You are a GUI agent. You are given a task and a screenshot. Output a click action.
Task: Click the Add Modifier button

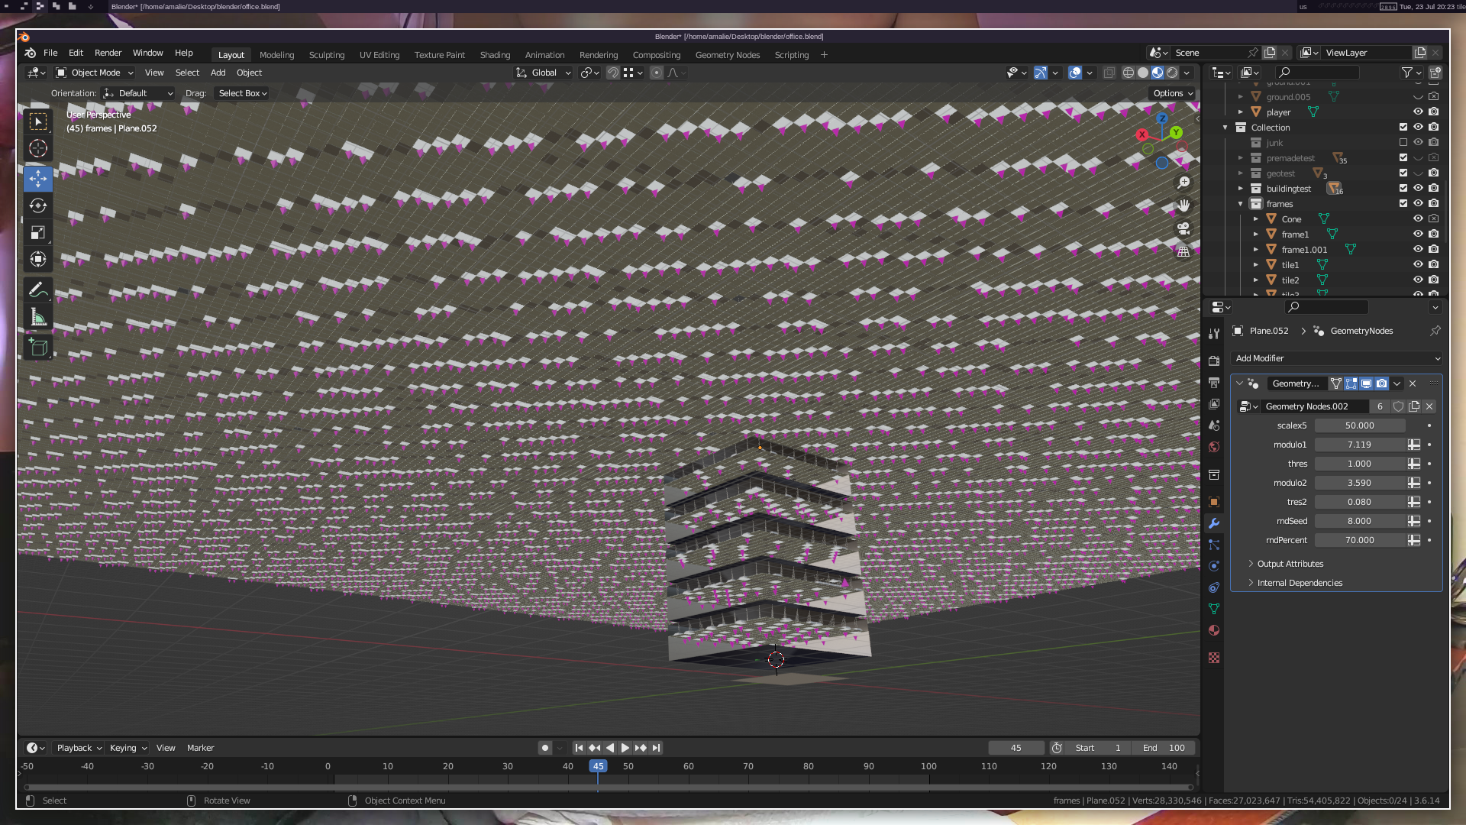1336,358
